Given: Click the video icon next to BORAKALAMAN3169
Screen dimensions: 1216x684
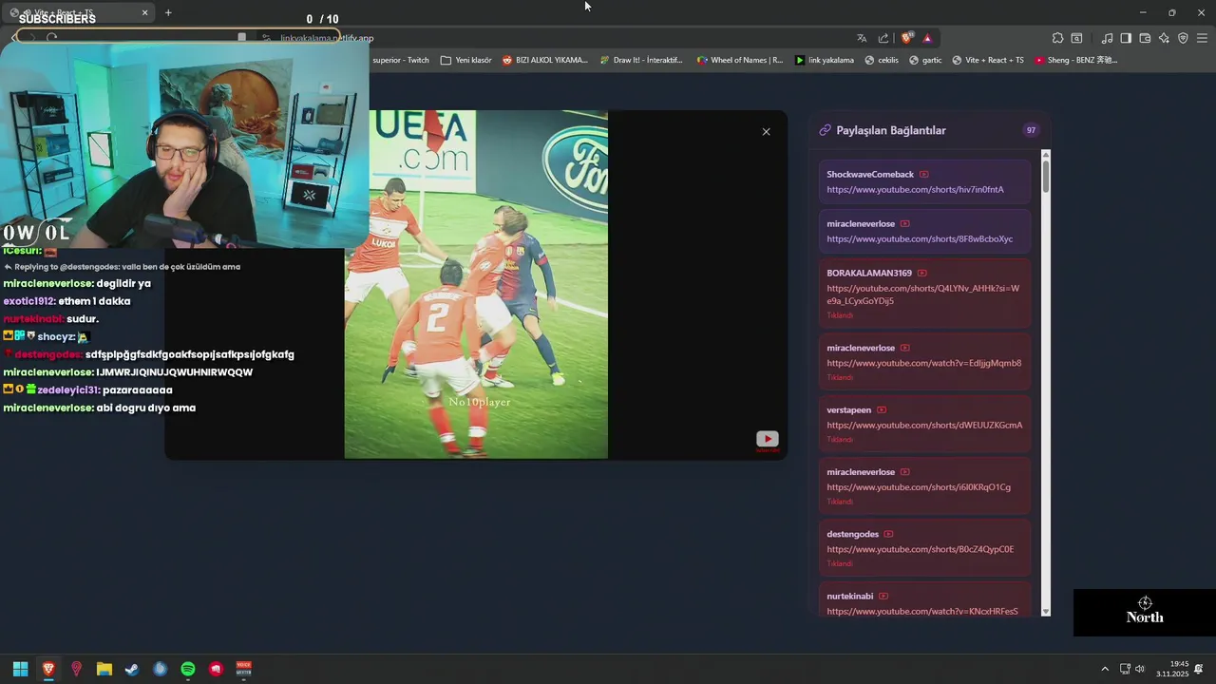Looking at the screenshot, I should (x=921, y=274).
